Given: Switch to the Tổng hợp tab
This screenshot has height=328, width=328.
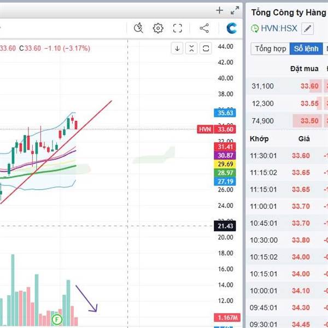Looking at the screenshot, I should (270, 49).
